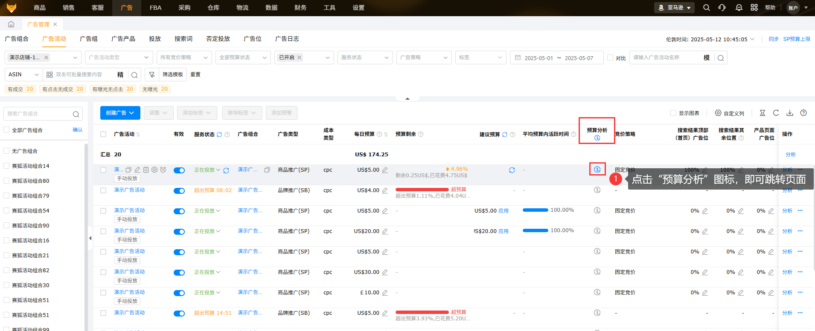Open the customer support headset icon
815x331 pixels.
tap(722, 8)
